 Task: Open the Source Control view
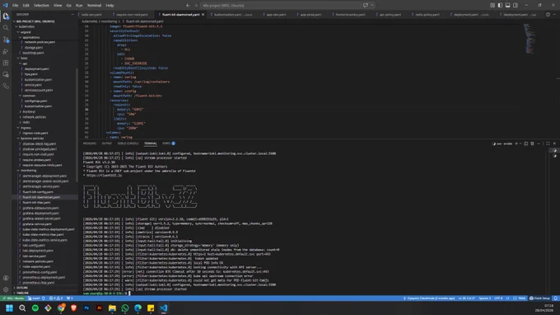[6, 40]
